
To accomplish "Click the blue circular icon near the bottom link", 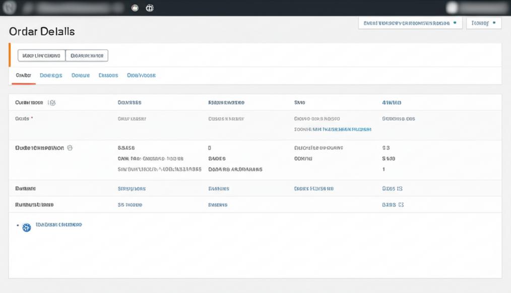I will tap(27, 225).
